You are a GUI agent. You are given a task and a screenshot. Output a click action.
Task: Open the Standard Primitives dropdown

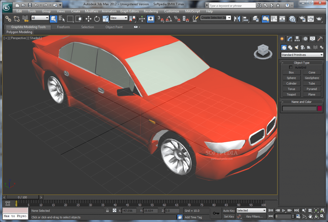pos(302,55)
